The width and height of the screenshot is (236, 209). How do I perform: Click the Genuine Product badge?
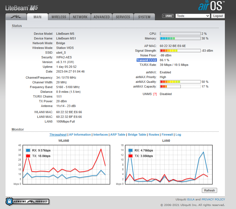click(x=27, y=201)
